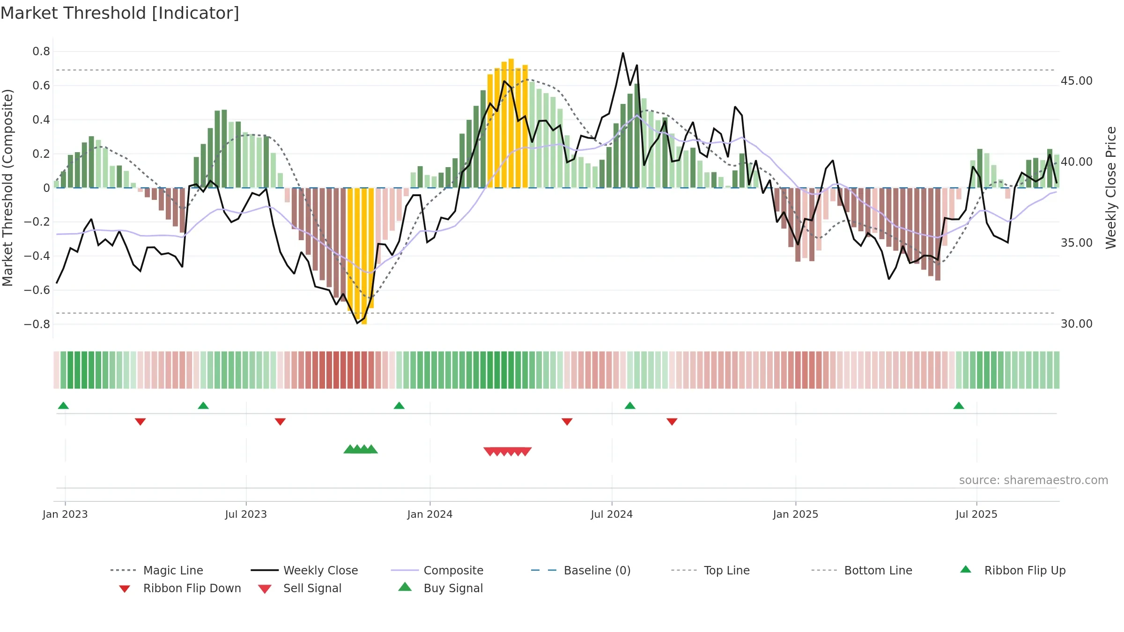Screen dimensions: 1124x632
Task: Toggle the Bottom Line legend entry
Action: [862, 570]
